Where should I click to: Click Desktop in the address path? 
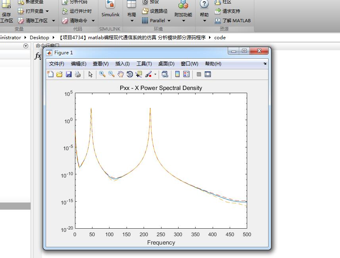click(x=39, y=38)
